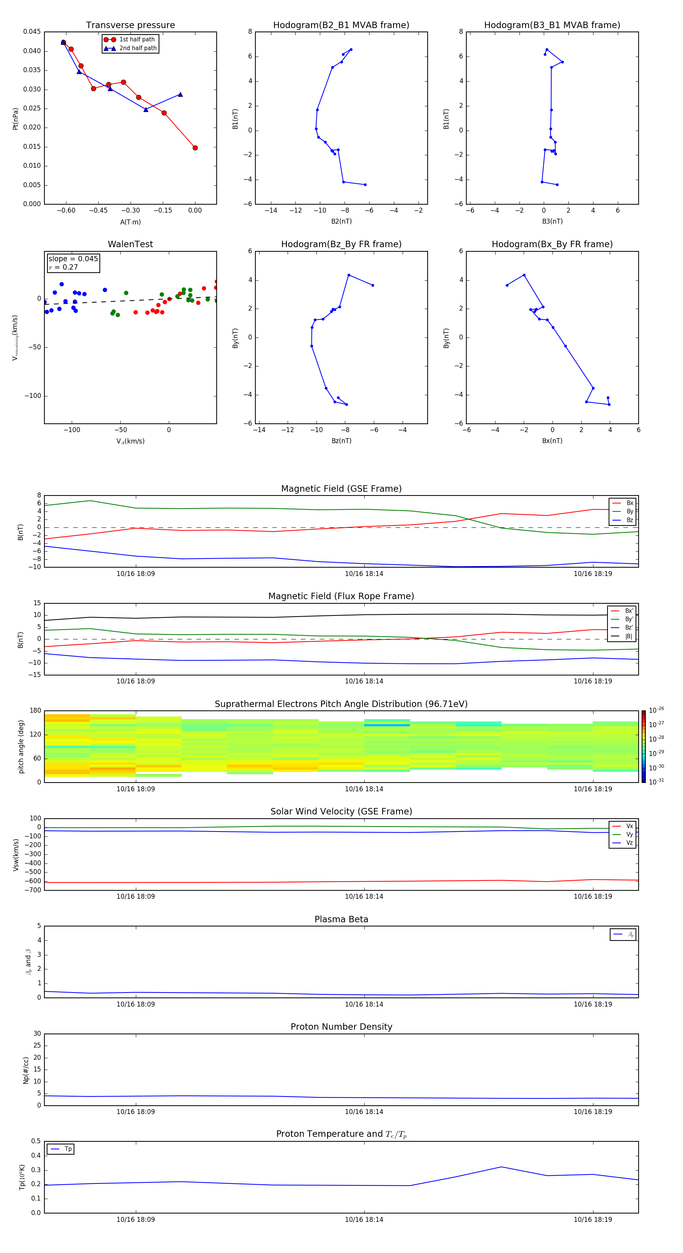Screen dimensions: 683x1253
Task: Click rightmost blue triangle of 2nd half path
Action: (180, 95)
